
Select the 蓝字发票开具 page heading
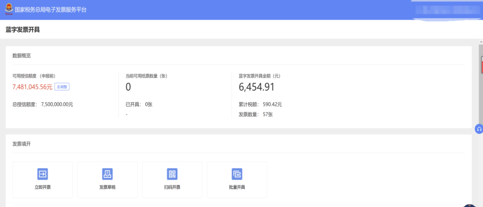[23, 30]
